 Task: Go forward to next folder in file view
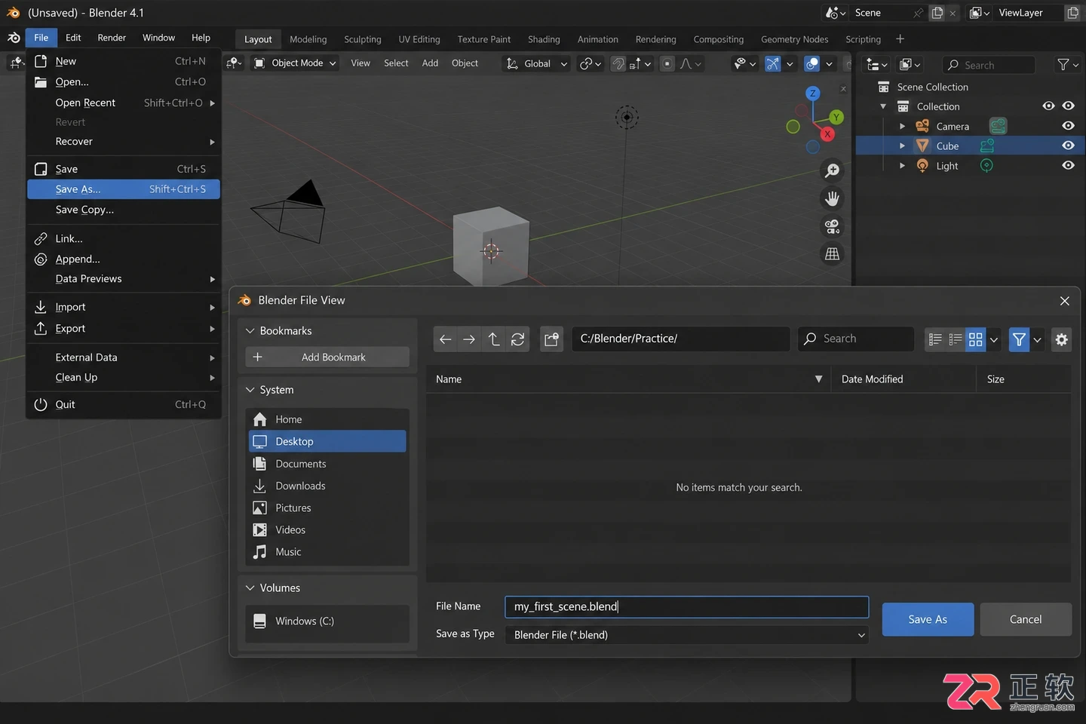(469, 339)
